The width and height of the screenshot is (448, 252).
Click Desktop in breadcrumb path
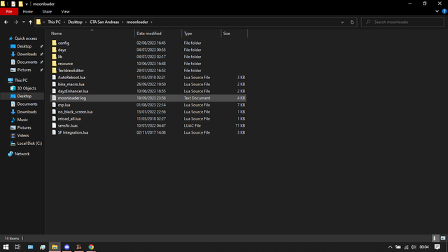point(75,22)
